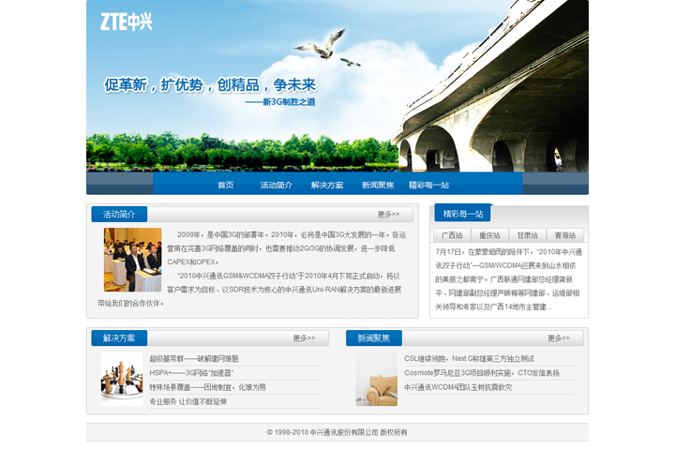Open the 超级基带群——破解建网难题 article

(194, 359)
